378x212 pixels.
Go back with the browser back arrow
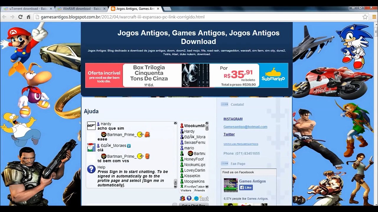click(x=4, y=17)
